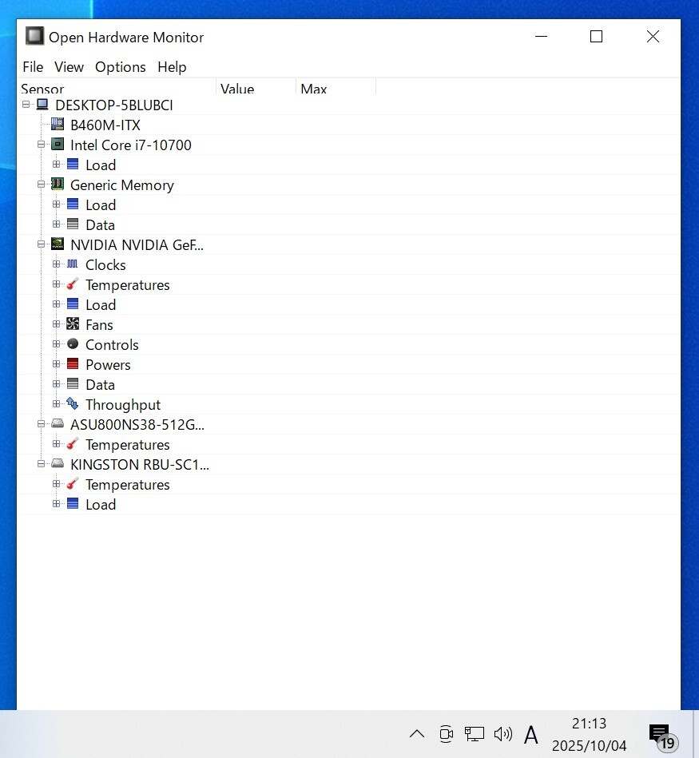Image resolution: width=699 pixels, height=758 pixels.
Task: Minimize the Open Hardware Monitor window
Action: coord(541,36)
